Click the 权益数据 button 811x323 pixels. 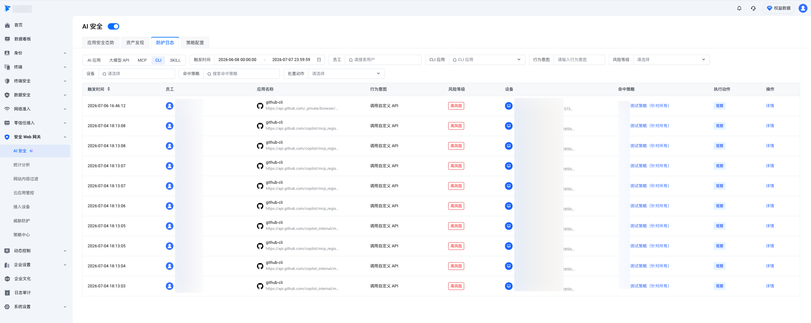pyautogui.click(x=778, y=8)
